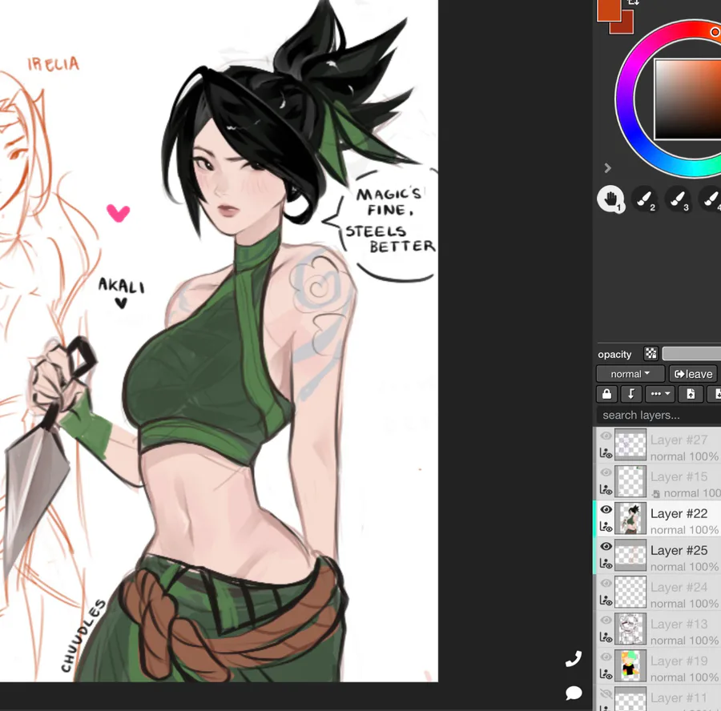Viewport: 721px width, 711px height.
Task: Select Layer #22 thumbnail
Action: tap(630, 518)
